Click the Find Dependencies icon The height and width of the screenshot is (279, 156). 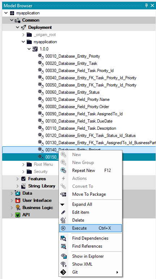(x=63, y=238)
